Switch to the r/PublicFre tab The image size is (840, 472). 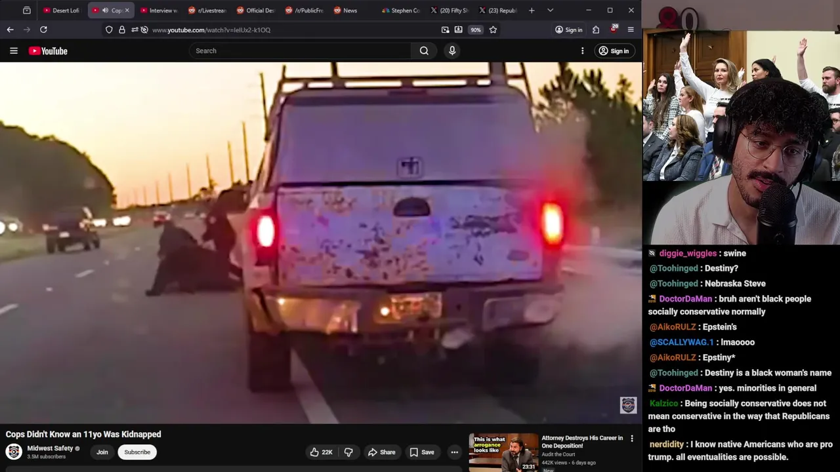(x=304, y=10)
